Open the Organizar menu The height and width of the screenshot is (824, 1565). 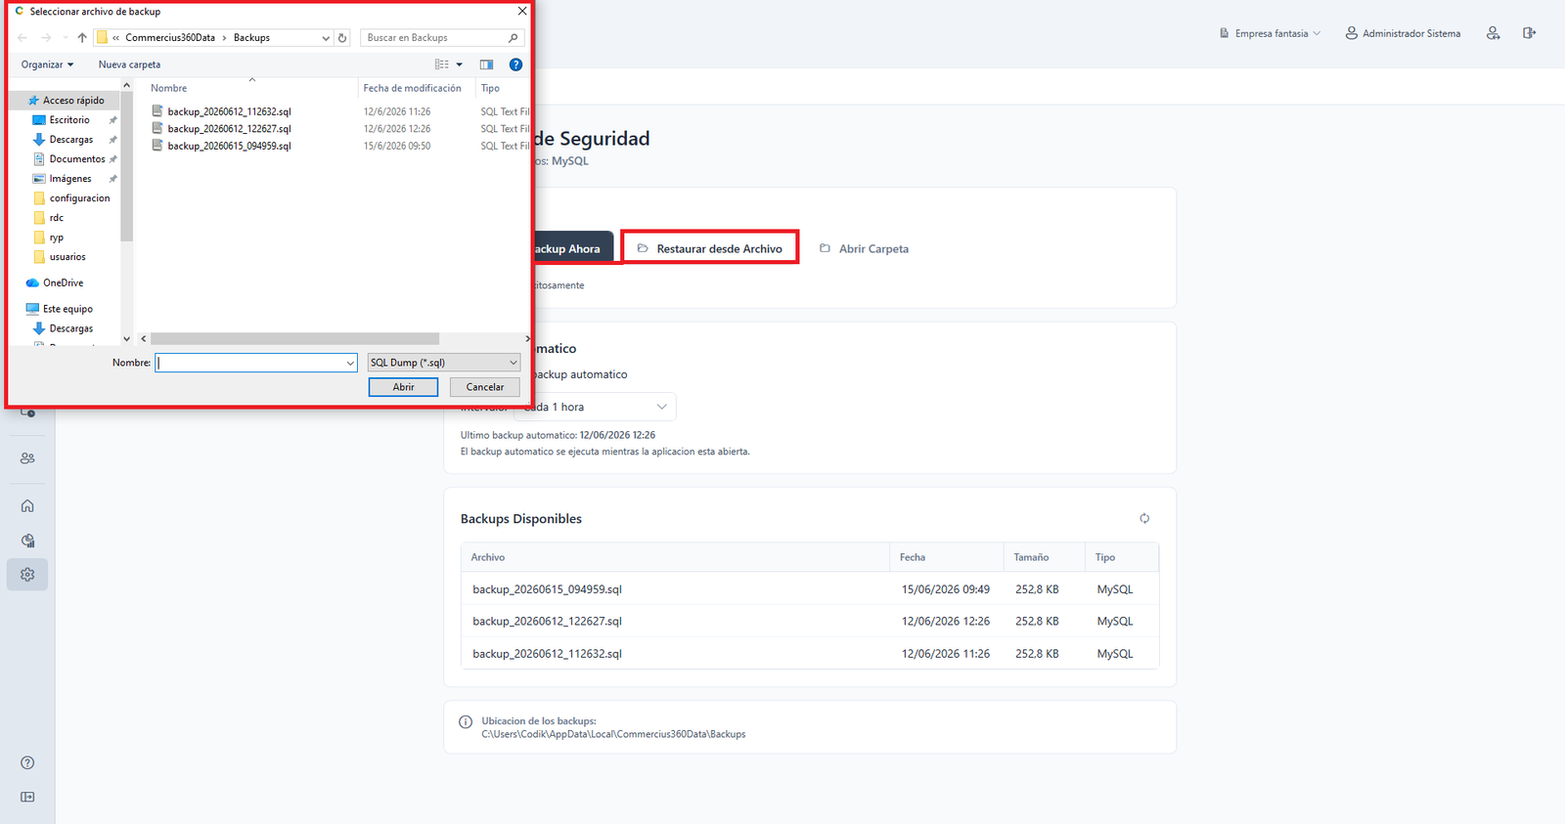pyautogui.click(x=47, y=65)
